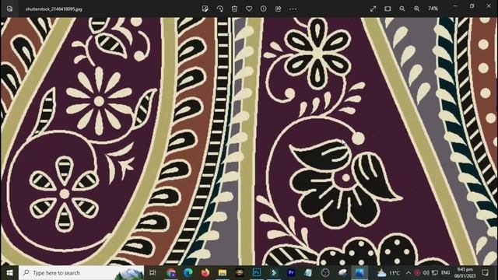Launch Google Chrome from taskbar
The height and width of the screenshot is (280, 498).
(171, 273)
